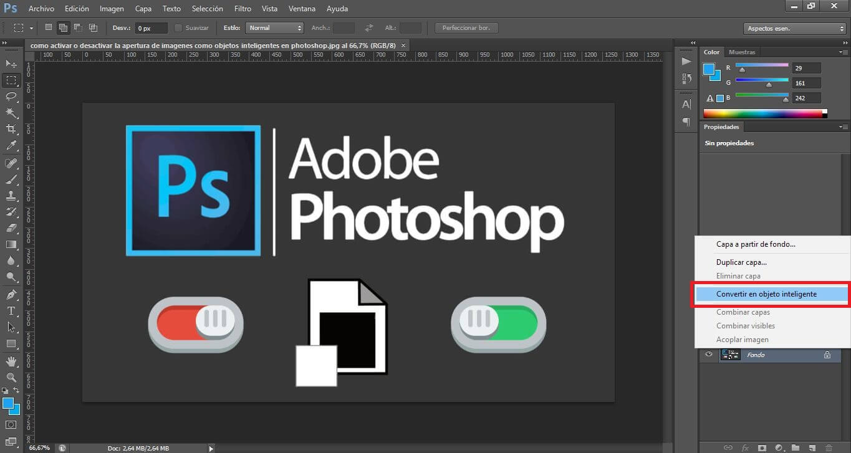This screenshot has height=453, width=851.
Task: Select the Clone Stamp tool
Action: [11, 196]
